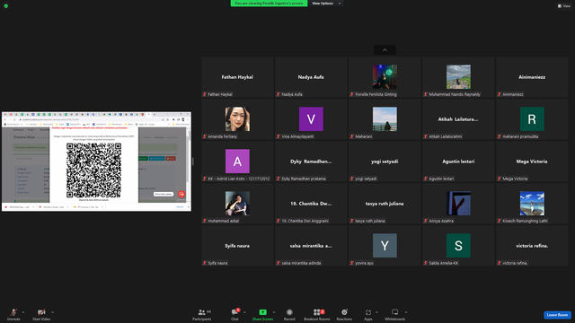
Task: Open the Apps panel
Action: coord(368,314)
